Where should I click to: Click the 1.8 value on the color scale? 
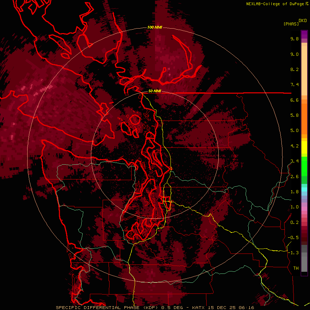tap(294, 192)
